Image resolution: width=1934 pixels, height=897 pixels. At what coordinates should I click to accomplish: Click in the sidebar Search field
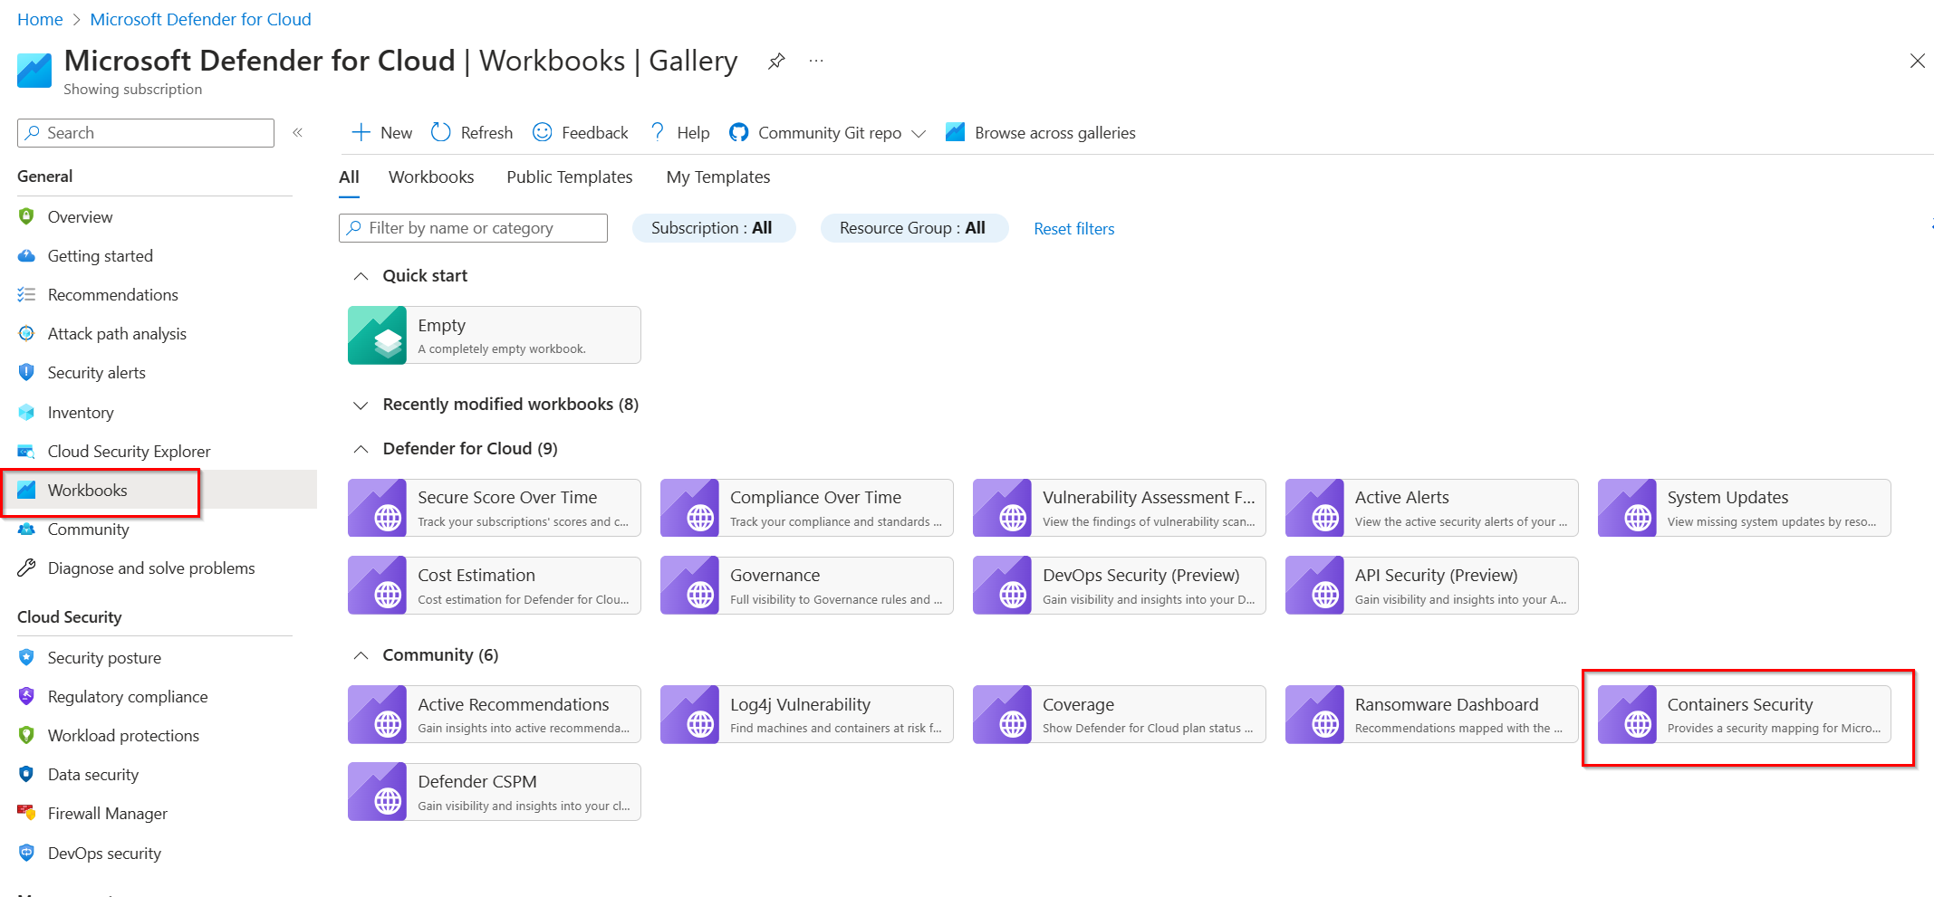[x=146, y=133]
